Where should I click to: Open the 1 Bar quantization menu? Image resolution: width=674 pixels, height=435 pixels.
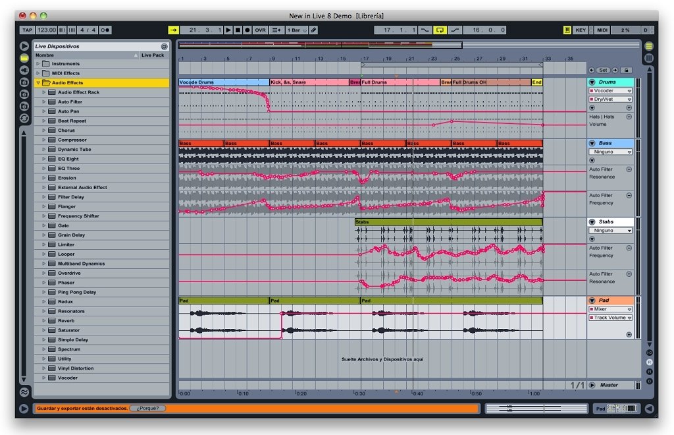[297, 30]
